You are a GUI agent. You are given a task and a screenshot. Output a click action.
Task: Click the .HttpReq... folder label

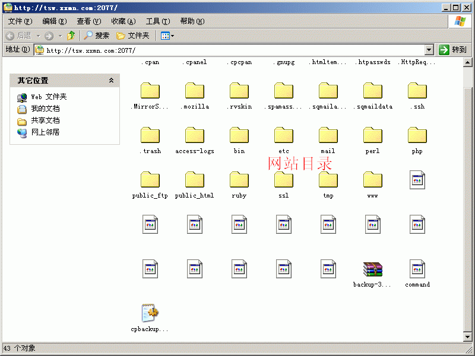click(x=417, y=63)
